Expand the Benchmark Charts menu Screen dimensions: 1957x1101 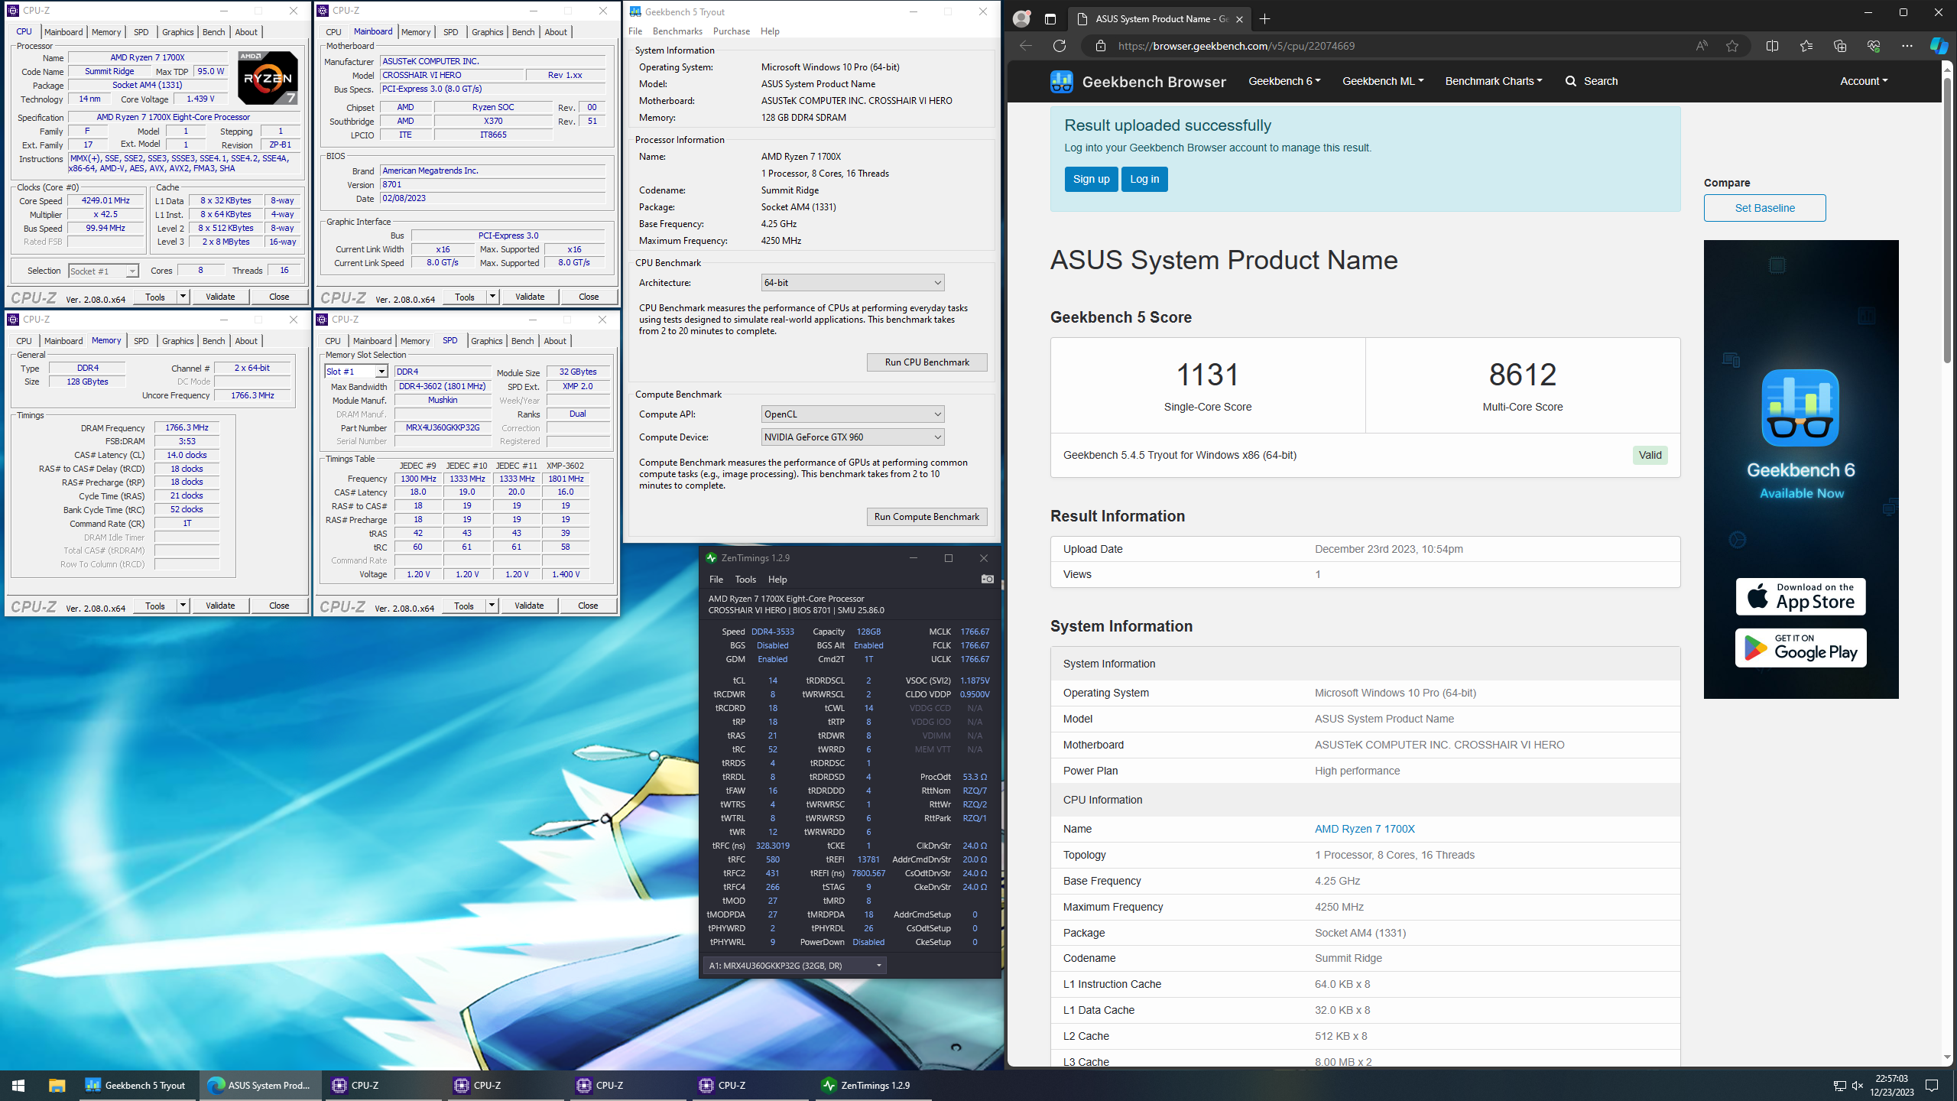point(1493,81)
